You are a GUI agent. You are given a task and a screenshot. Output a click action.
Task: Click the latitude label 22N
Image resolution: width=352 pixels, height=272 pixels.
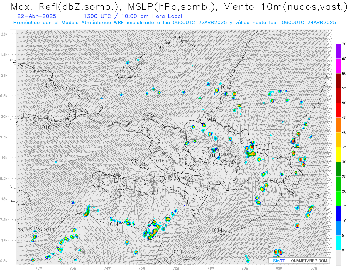tap(4, 34)
